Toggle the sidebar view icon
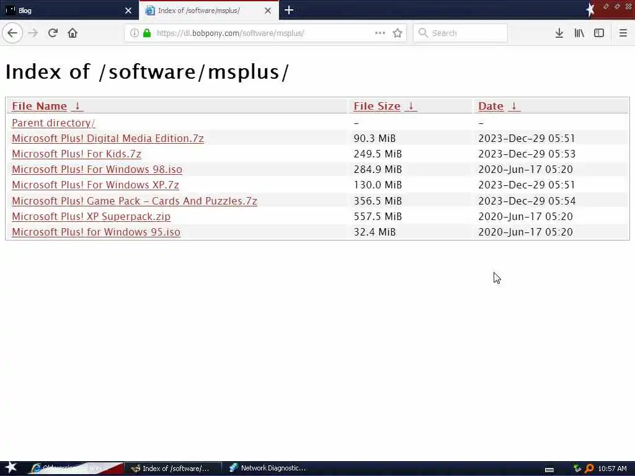Viewport: 635px width, 476px height. click(599, 33)
